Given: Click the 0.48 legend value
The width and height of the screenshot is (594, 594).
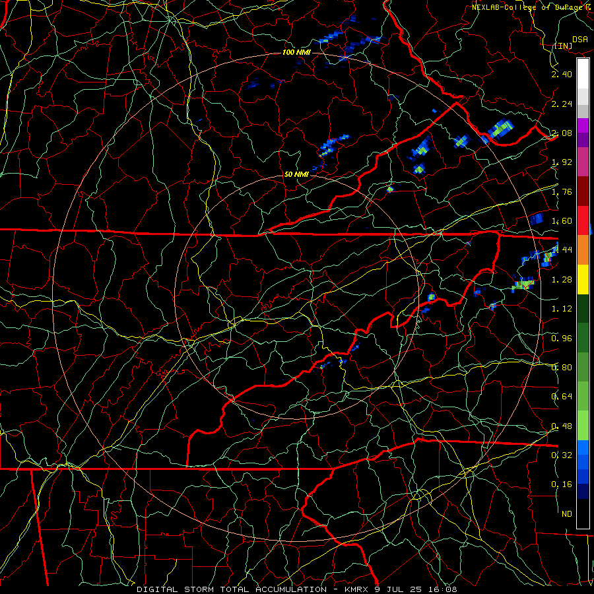Looking at the screenshot, I should 562,426.
